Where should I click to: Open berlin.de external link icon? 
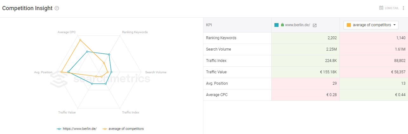pos(314,25)
